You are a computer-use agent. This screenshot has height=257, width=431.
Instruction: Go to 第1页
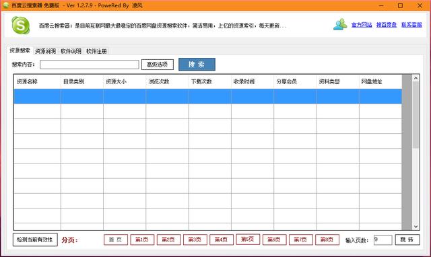coord(142,240)
